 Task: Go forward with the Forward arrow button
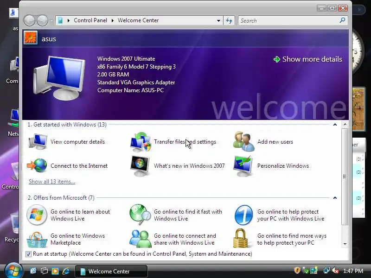pos(42,20)
